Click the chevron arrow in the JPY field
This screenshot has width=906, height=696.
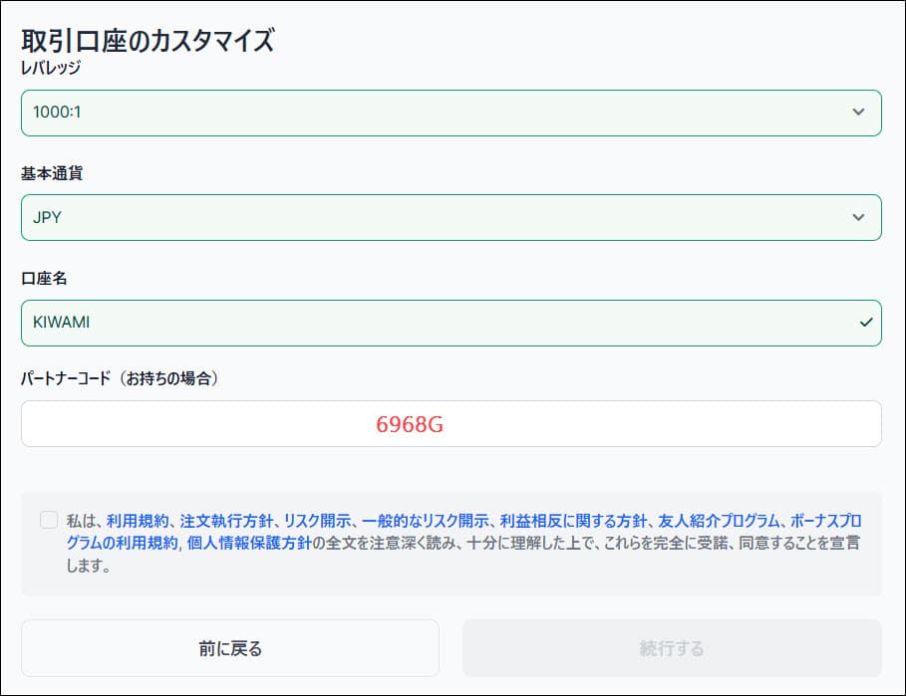[x=858, y=217]
